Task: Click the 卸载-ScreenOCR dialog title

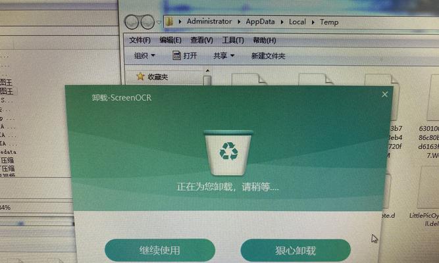Action: pos(122,98)
